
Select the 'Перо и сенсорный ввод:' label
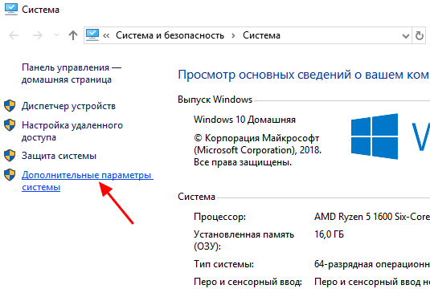point(248,282)
